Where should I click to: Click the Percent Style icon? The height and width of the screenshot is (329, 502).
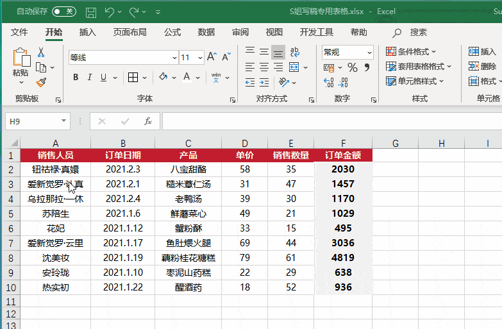[x=353, y=67]
